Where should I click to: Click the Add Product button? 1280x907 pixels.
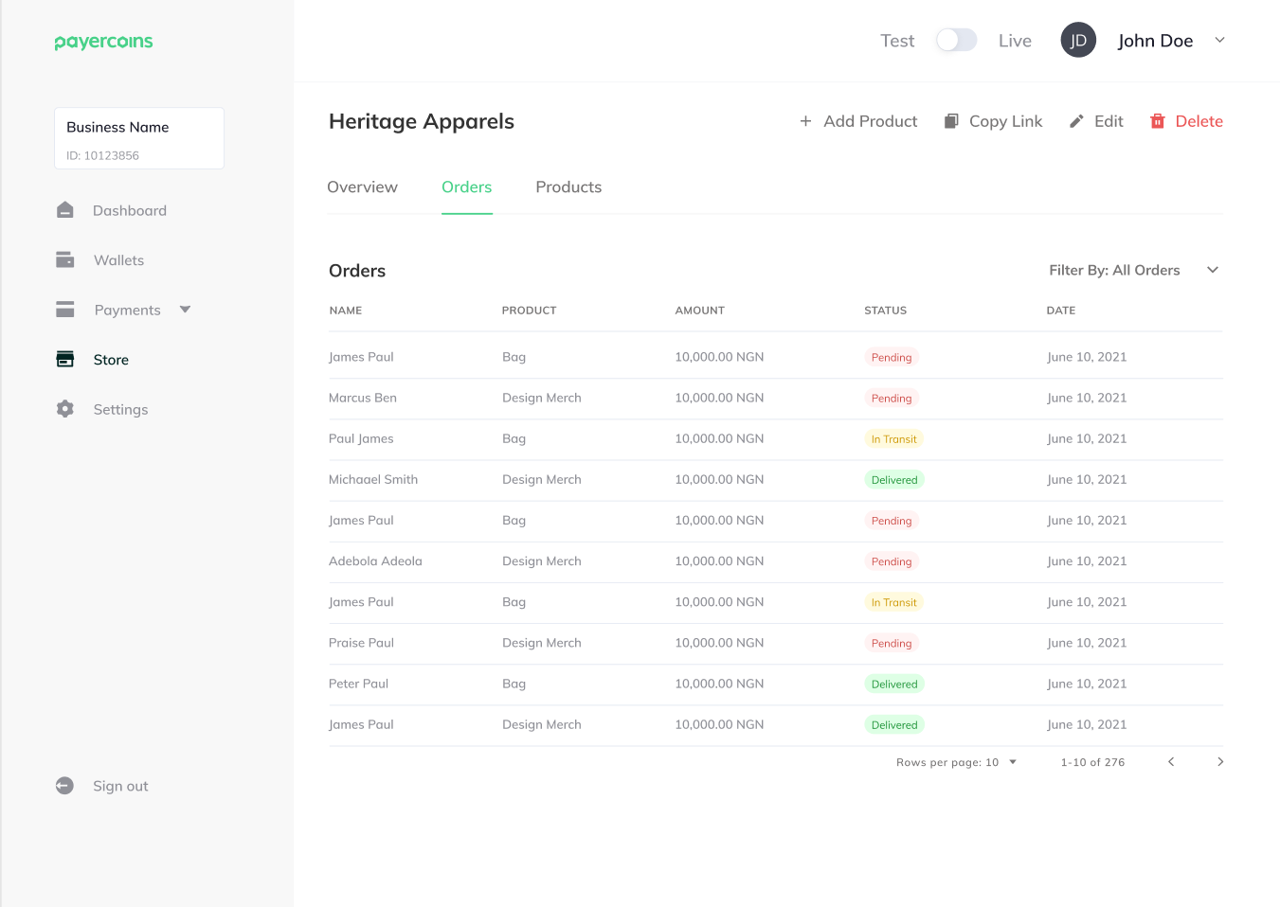856,121
